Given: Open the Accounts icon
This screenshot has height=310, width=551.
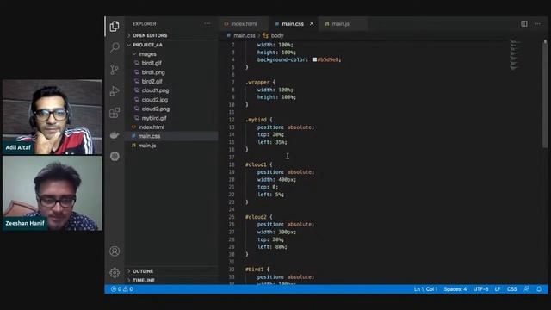Looking at the screenshot, I should [115, 251].
